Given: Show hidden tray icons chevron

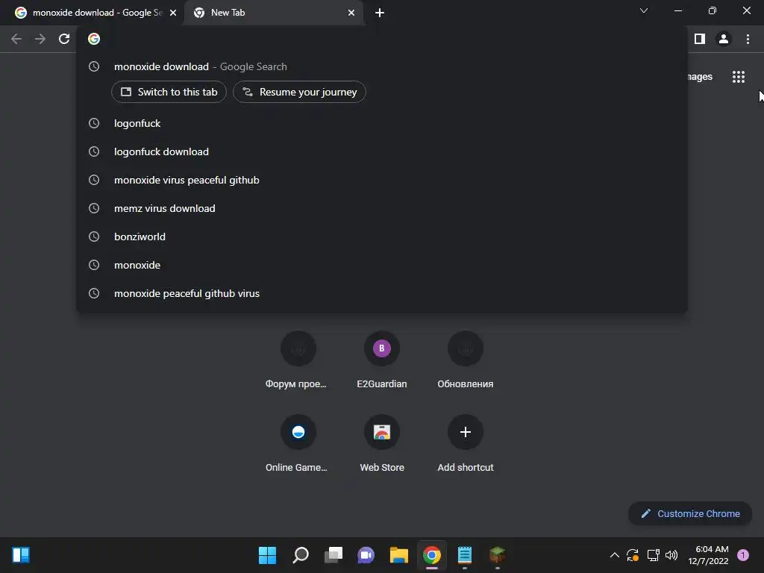Looking at the screenshot, I should (615, 555).
